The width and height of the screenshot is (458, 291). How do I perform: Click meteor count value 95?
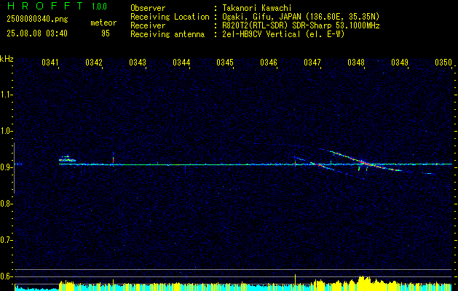point(106,33)
